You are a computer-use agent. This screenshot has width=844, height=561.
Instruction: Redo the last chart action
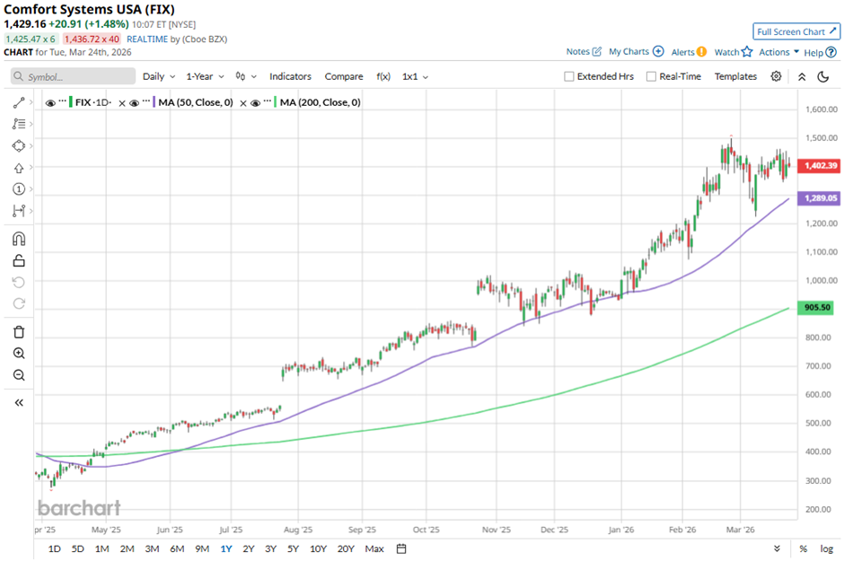click(x=19, y=303)
